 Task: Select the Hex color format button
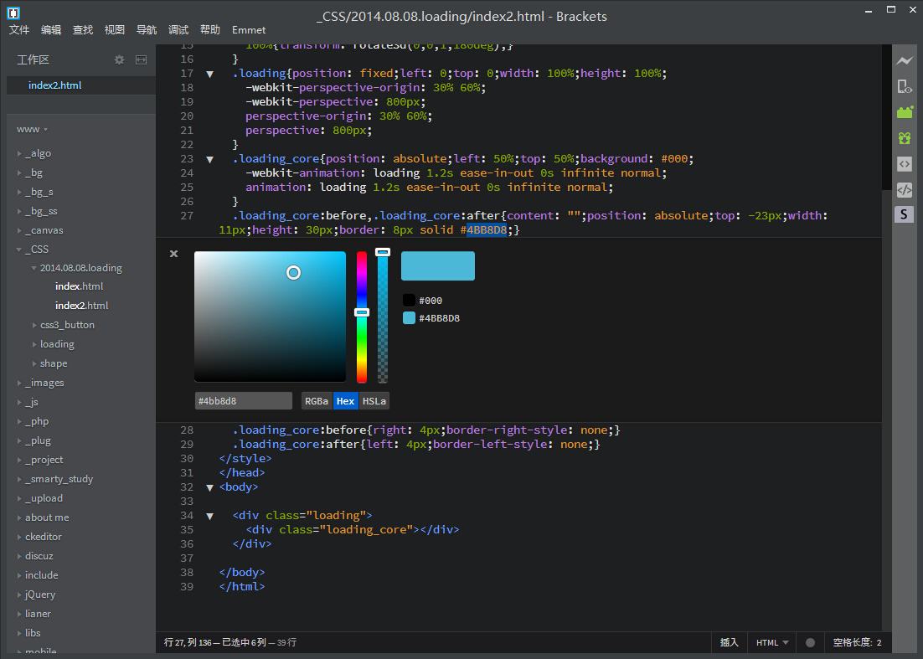345,401
